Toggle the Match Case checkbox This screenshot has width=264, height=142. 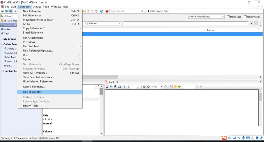228,17
